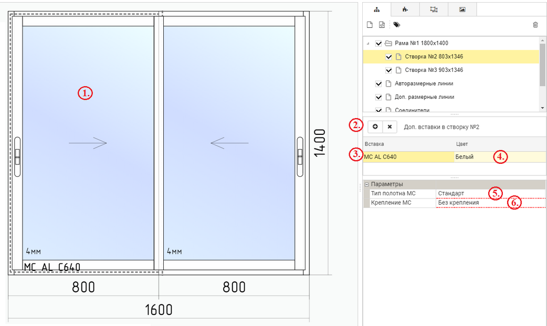Uncheck the Авторазмерные линии checkbox
This screenshot has width=547, height=326.
tap(378, 84)
